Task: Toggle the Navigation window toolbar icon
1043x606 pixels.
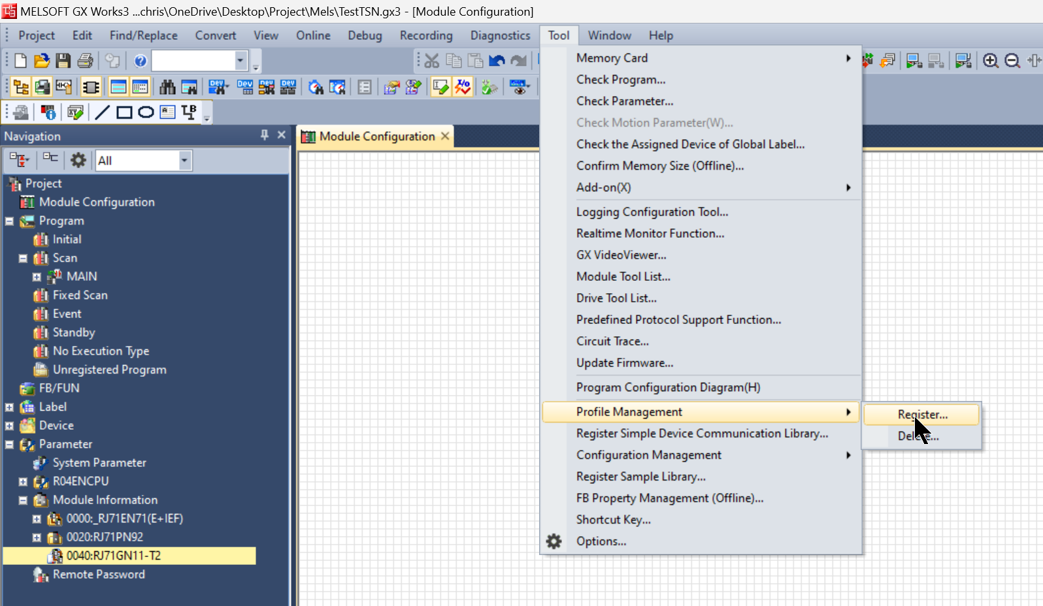Action: pyautogui.click(x=21, y=87)
